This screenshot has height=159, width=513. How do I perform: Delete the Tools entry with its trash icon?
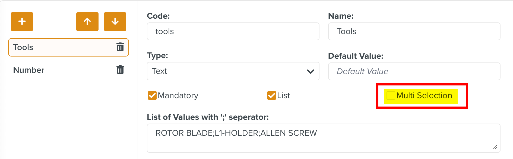coord(120,47)
